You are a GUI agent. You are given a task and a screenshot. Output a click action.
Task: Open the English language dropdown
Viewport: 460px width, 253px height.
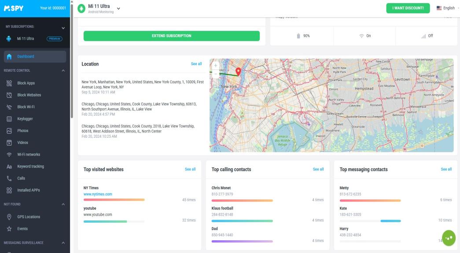pyautogui.click(x=449, y=8)
